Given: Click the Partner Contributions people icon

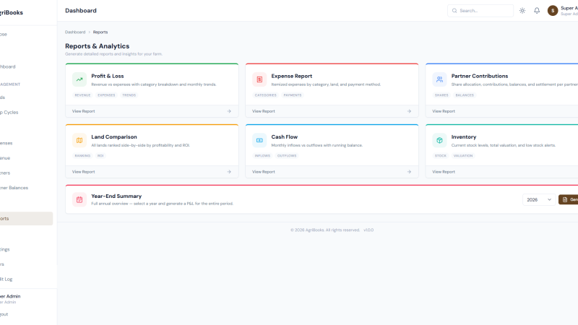Looking at the screenshot, I should [x=439, y=79].
